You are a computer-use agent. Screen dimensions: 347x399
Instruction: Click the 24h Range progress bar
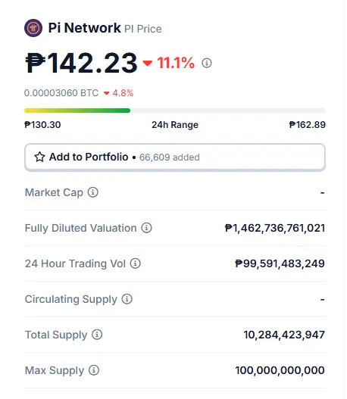[175, 111]
